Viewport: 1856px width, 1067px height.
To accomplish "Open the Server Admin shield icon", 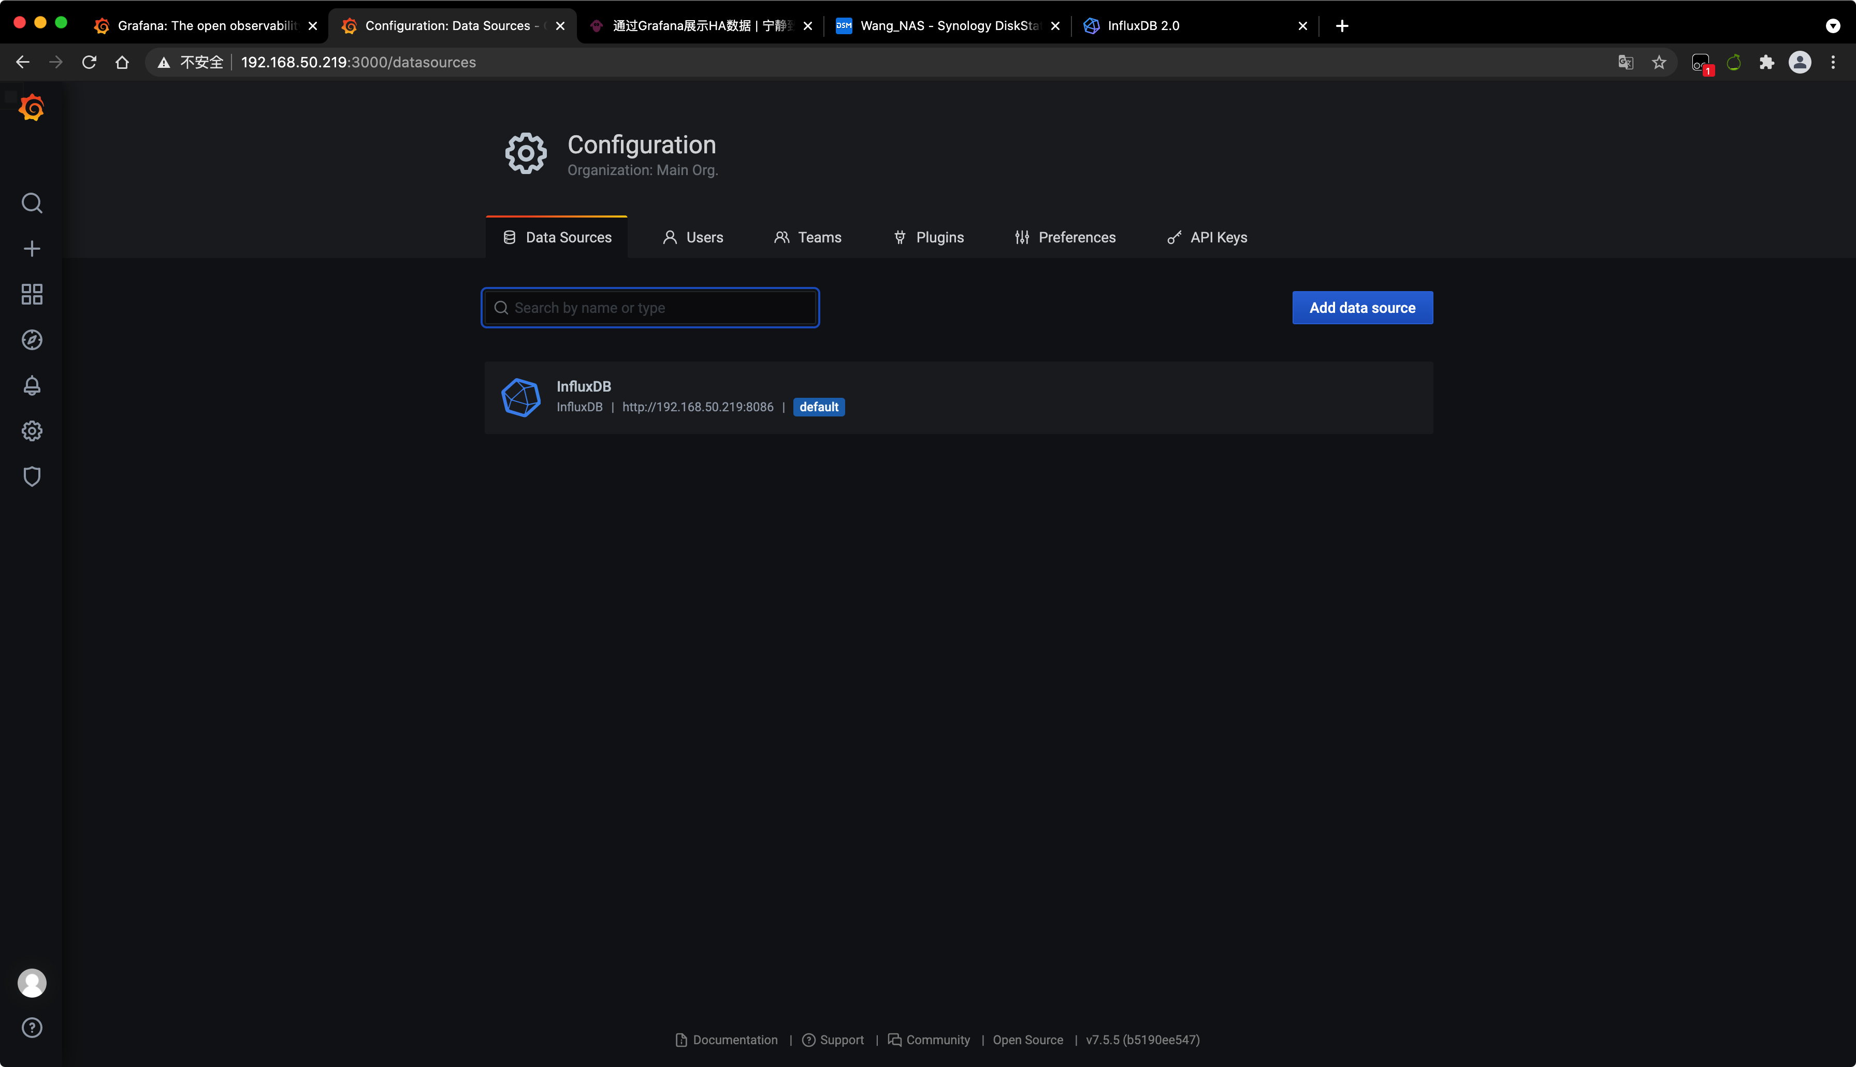I will tap(32, 477).
